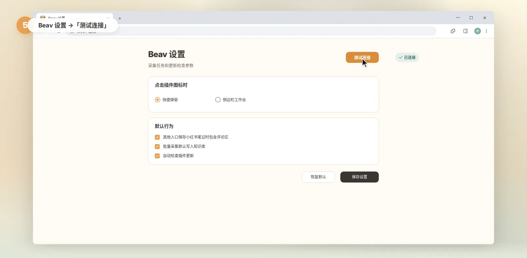Click the 默认行为 section title
Viewport: 527px width, 258px height.
[164, 126]
